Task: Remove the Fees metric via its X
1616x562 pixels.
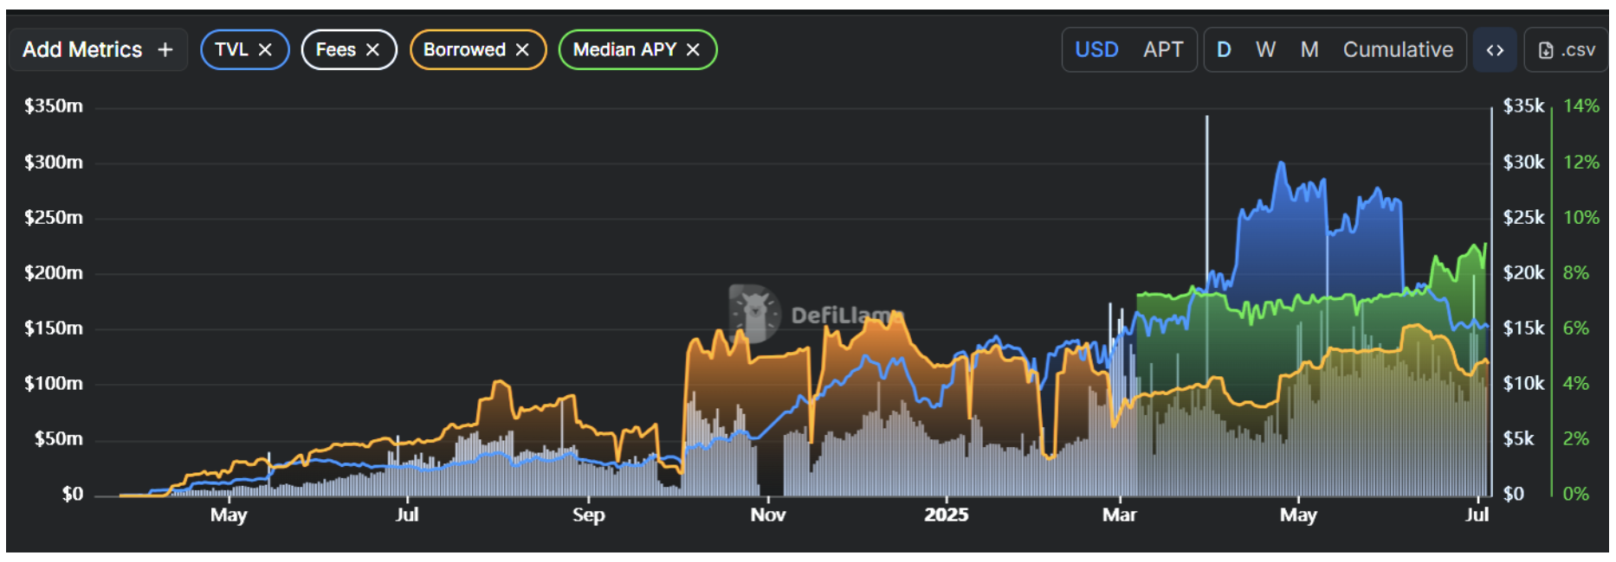Action: coord(373,50)
